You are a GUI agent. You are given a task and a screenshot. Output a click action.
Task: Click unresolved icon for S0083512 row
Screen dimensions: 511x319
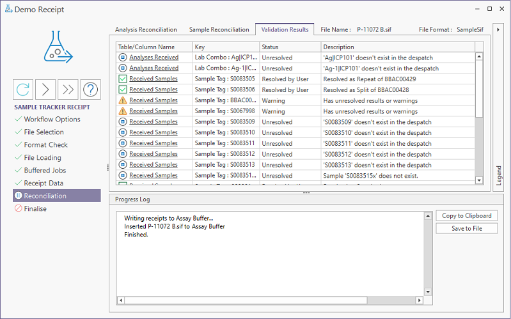tap(123, 154)
